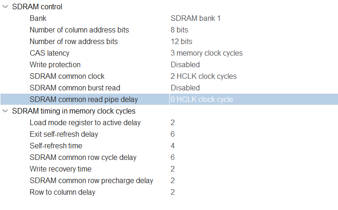Open the 3 memory clock cycles dropdown
This screenshot has width=338, height=210.
tap(206, 53)
